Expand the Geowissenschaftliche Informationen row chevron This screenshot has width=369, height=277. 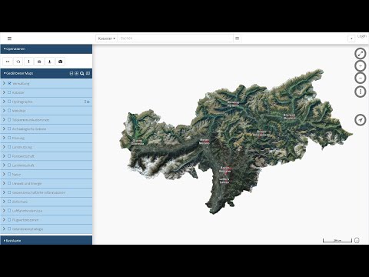coord(4,192)
